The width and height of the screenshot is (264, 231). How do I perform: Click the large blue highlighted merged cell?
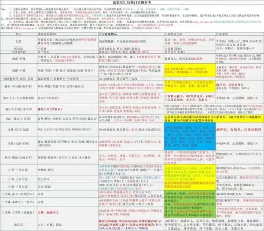tap(190, 136)
